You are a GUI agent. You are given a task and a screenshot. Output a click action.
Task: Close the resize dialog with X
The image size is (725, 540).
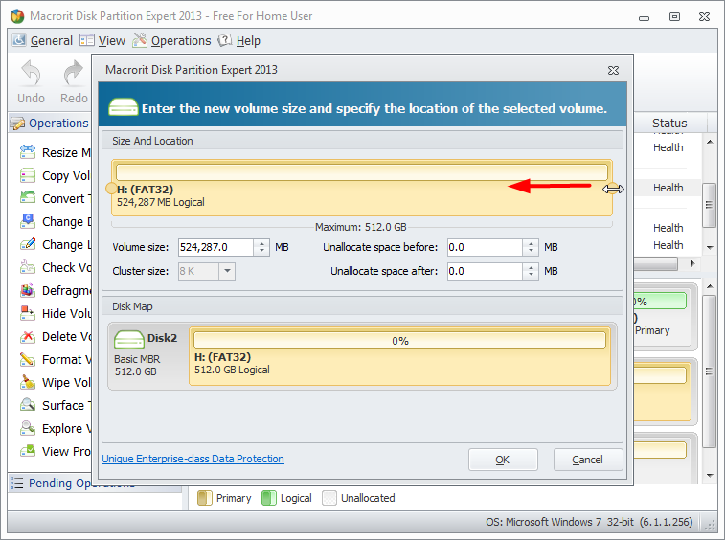[613, 70]
